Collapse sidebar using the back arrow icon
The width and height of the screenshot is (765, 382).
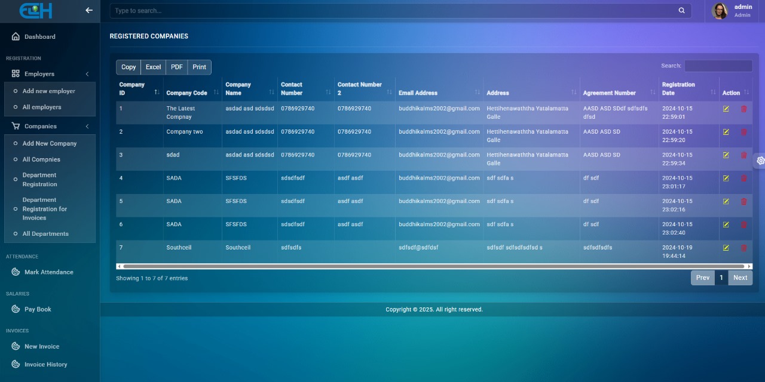tap(89, 10)
